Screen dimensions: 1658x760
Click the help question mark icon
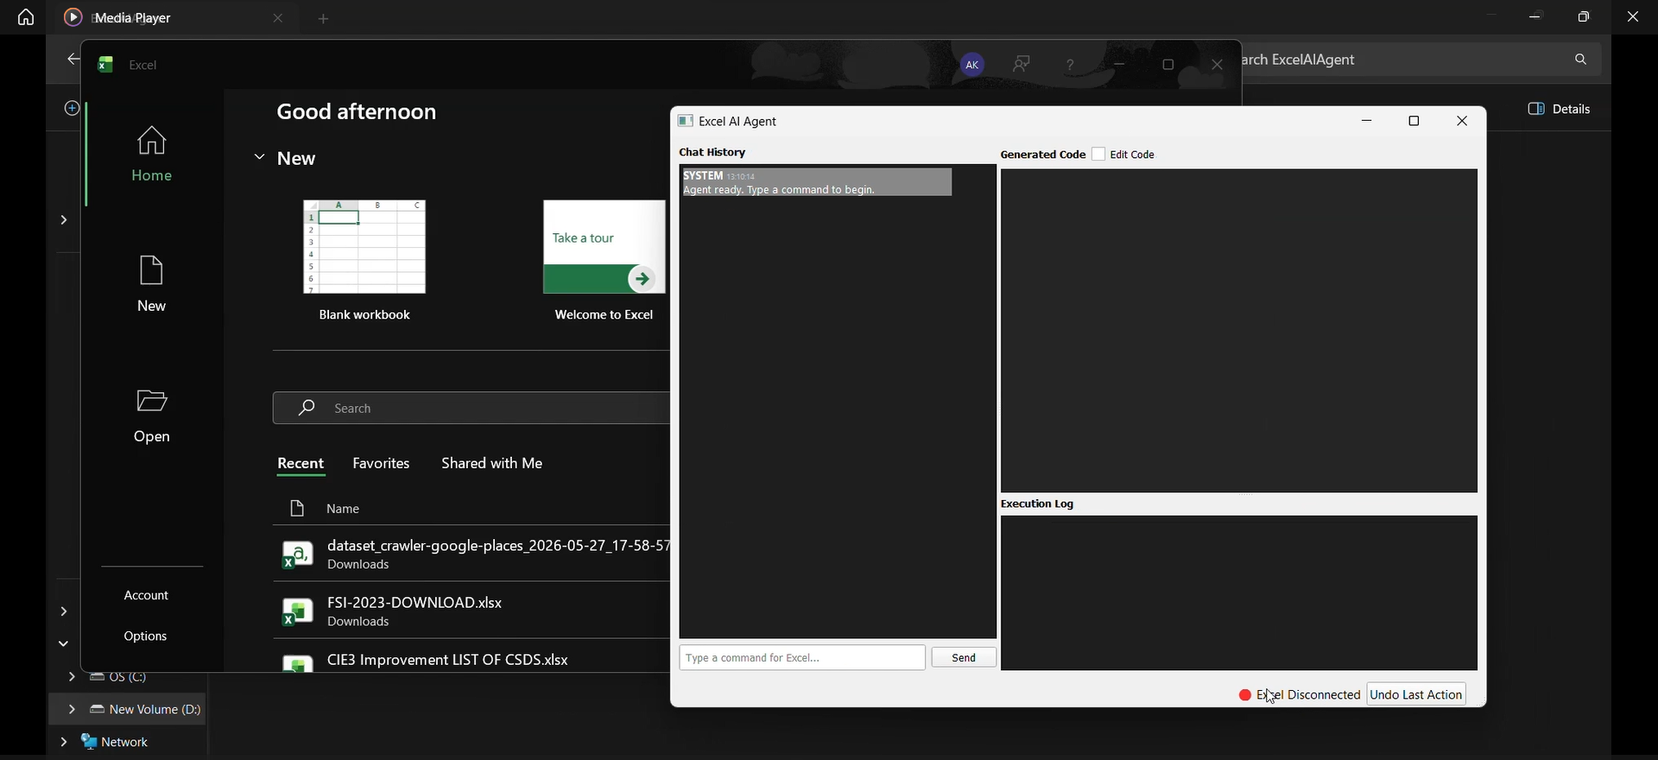[x=1071, y=65]
